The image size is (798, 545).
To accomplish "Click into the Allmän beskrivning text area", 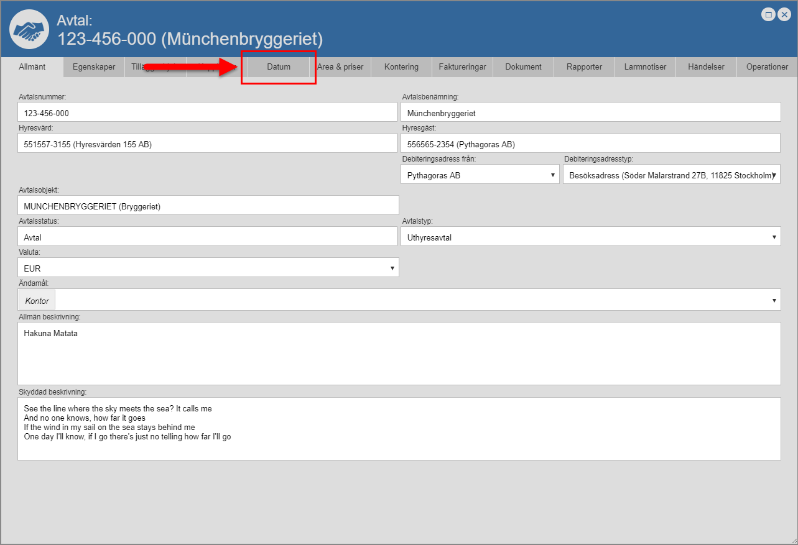I will pos(399,353).
